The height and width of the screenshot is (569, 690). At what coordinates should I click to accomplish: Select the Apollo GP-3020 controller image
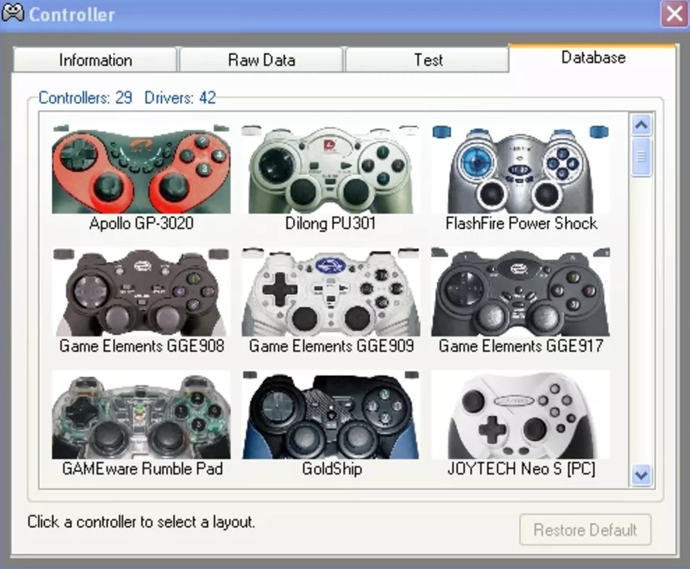click(141, 167)
